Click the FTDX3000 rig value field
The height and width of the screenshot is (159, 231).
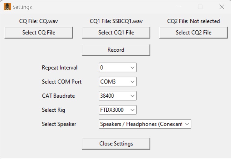117,110
